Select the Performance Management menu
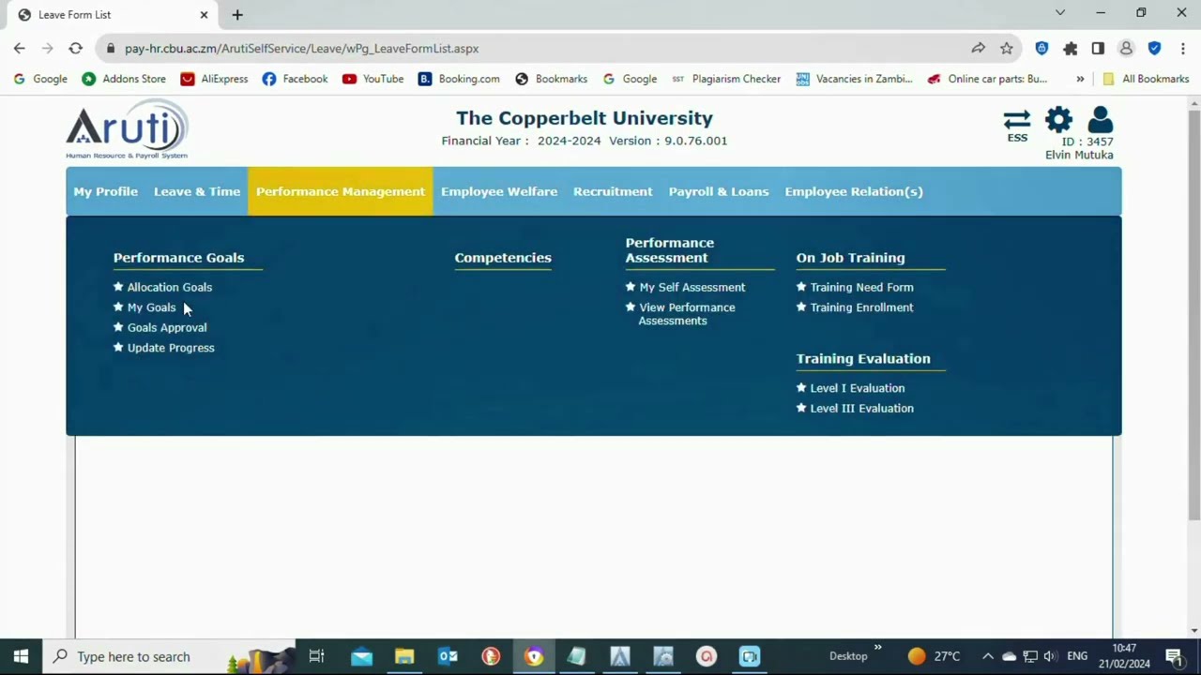Image resolution: width=1201 pixels, height=675 pixels. point(341,191)
